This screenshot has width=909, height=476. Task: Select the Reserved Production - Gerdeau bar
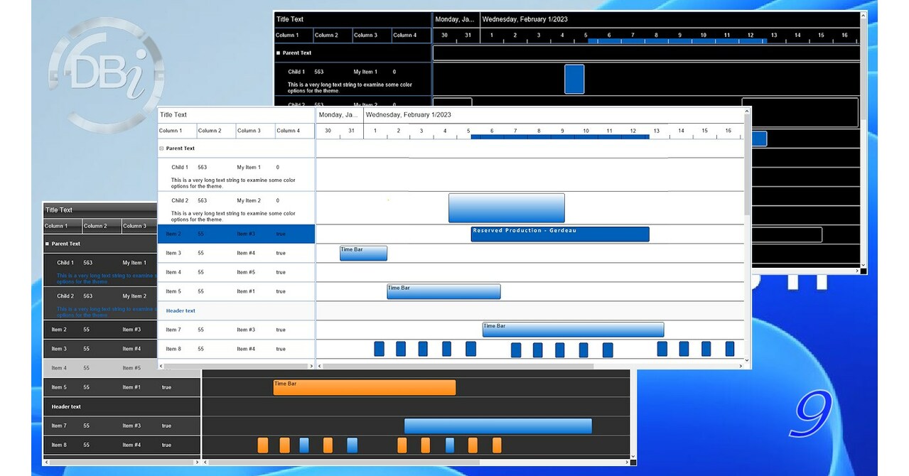point(561,234)
